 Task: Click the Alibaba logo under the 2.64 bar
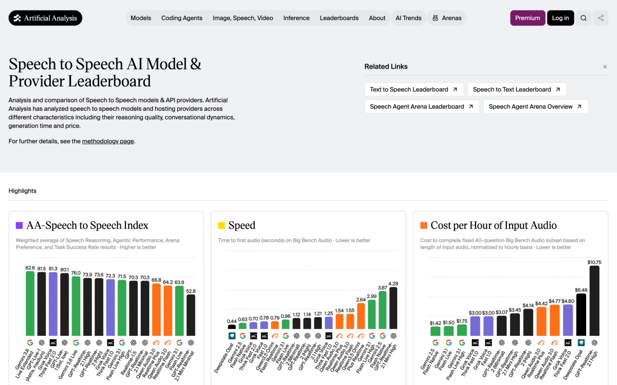click(x=361, y=336)
